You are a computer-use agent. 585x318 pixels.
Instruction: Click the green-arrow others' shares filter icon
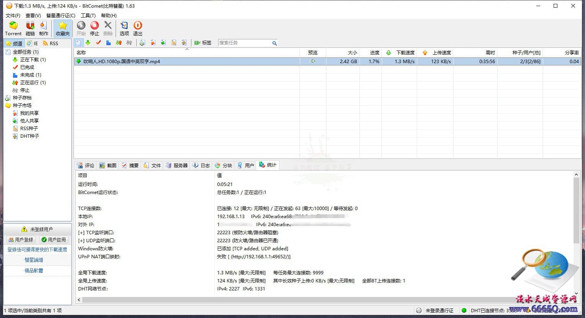(163, 43)
